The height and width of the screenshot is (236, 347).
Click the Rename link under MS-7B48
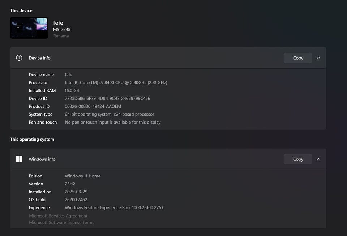61,36
